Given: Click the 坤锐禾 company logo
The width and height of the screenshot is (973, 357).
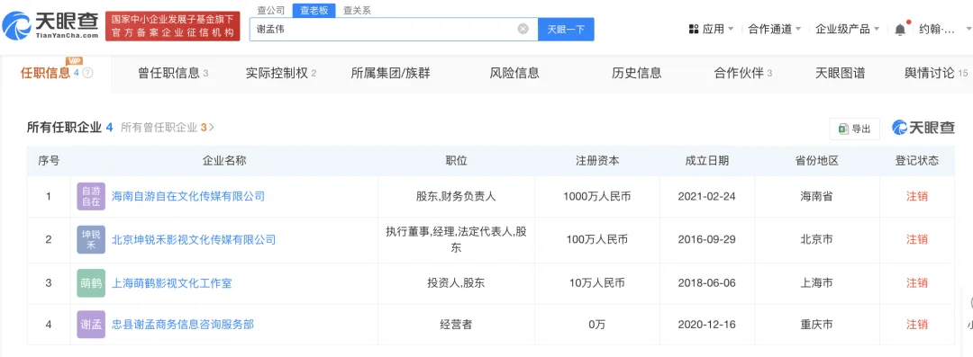Looking at the screenshot, I should tap(91, 239).
